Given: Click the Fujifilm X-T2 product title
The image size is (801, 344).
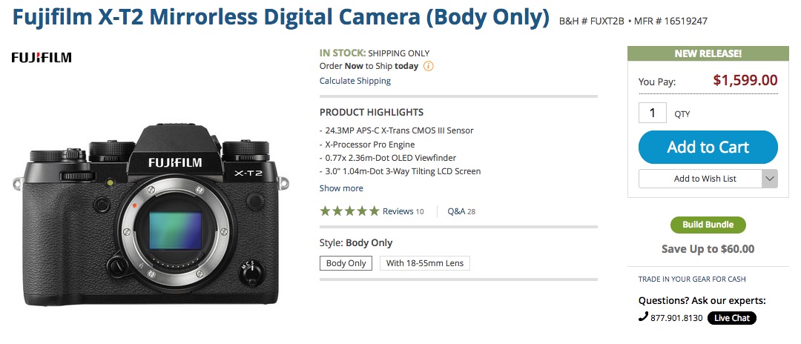Looking at the screenshot, I should (x=281, y=17).
